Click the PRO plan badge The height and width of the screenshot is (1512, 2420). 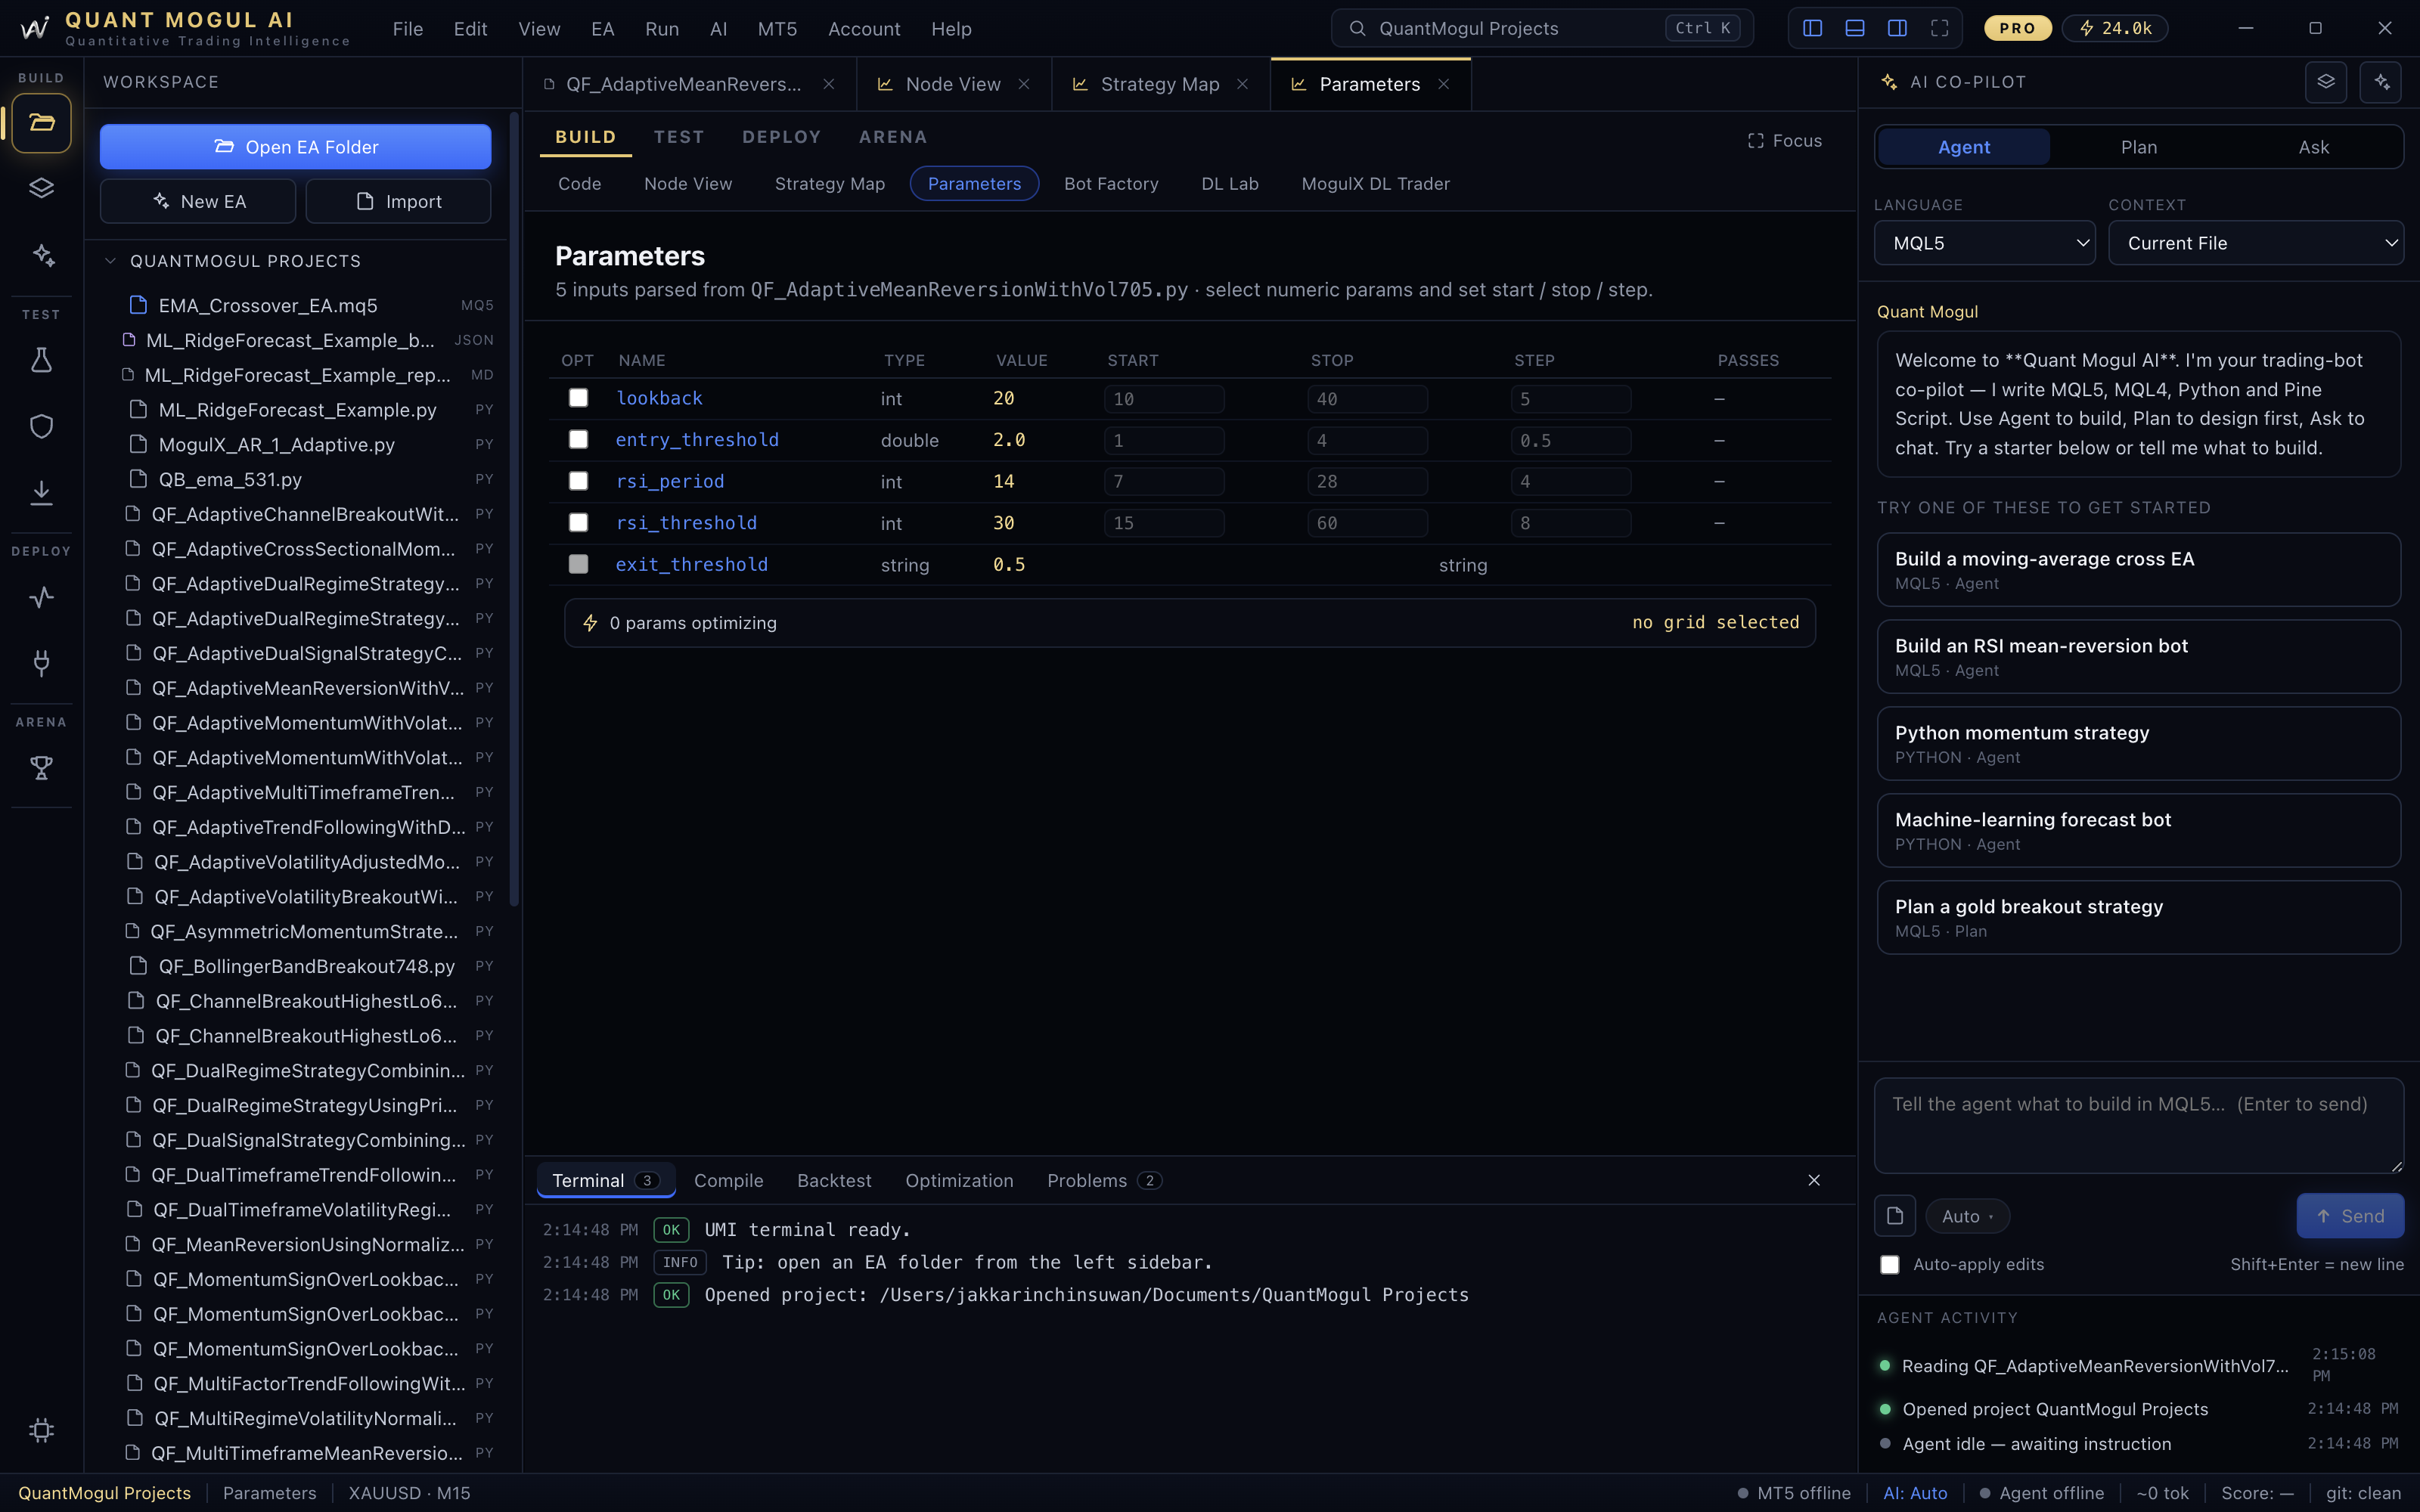pyautogui.click(x=2017, y=28)
